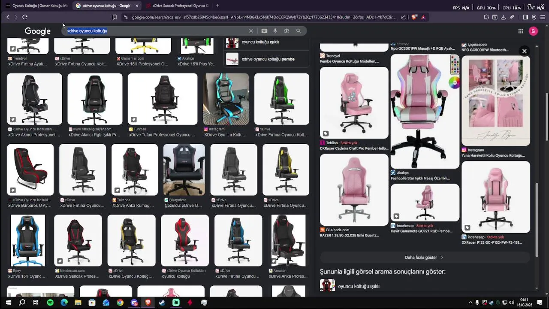Open Turkcell xDrive Tufan chair thumbnail

coord(163,99)
